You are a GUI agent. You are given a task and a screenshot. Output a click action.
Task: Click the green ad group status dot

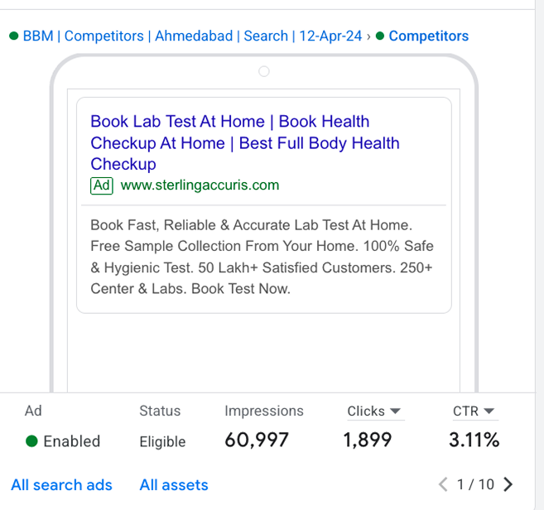coord(380,36)
